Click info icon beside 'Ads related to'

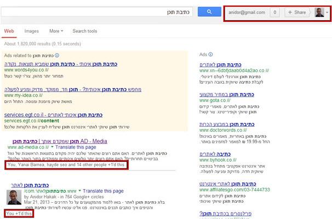(57, 56)
